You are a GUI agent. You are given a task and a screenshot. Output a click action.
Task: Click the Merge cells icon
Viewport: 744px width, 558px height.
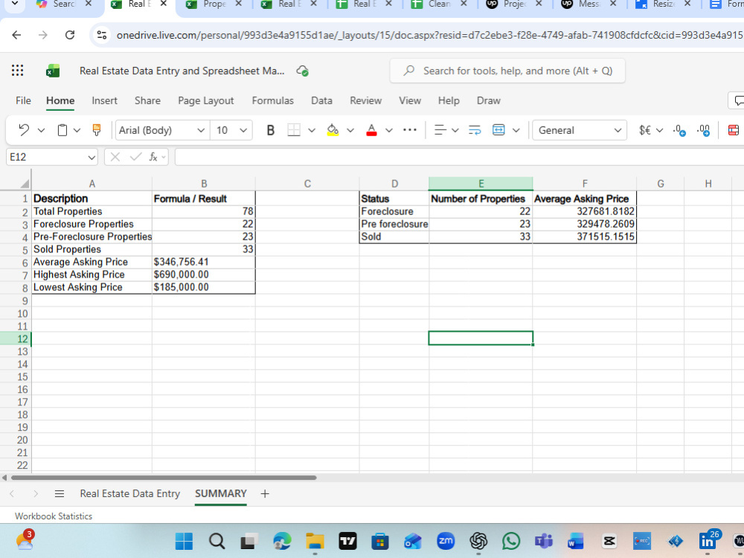498,130
